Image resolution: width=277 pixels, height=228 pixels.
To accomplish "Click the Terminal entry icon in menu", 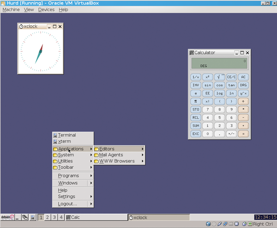I will click(55, 135).
